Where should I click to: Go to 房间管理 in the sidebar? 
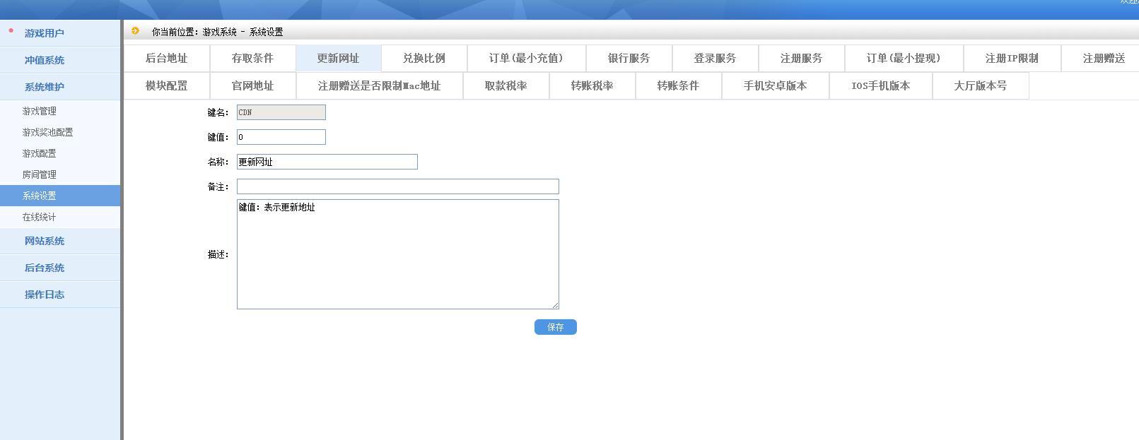pyautogui.click(x=40, y=174)
